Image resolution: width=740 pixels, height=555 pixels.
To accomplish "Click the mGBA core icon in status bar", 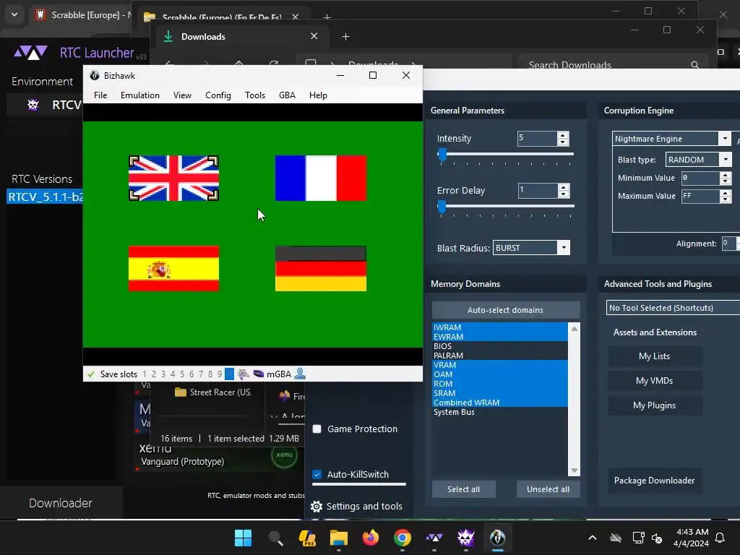I will (258, 374).
